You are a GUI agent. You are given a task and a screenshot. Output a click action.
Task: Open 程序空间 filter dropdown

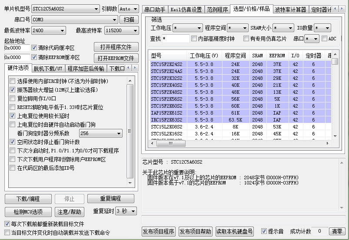click(238, 28)
